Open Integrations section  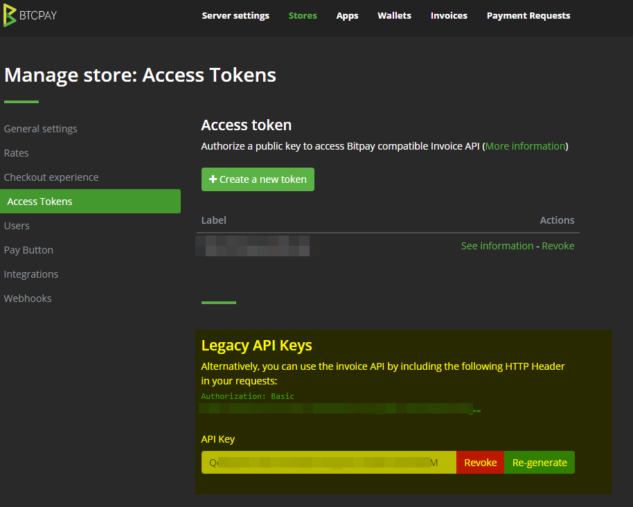30,274
